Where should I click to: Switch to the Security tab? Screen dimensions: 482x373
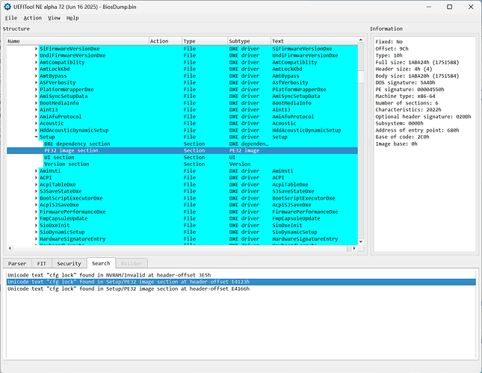pos(69,264)
